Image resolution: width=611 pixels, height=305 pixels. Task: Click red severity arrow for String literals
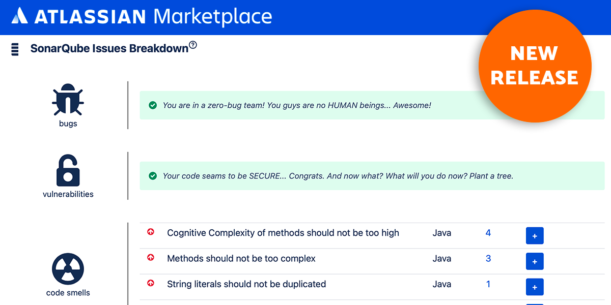click(150, 283)
